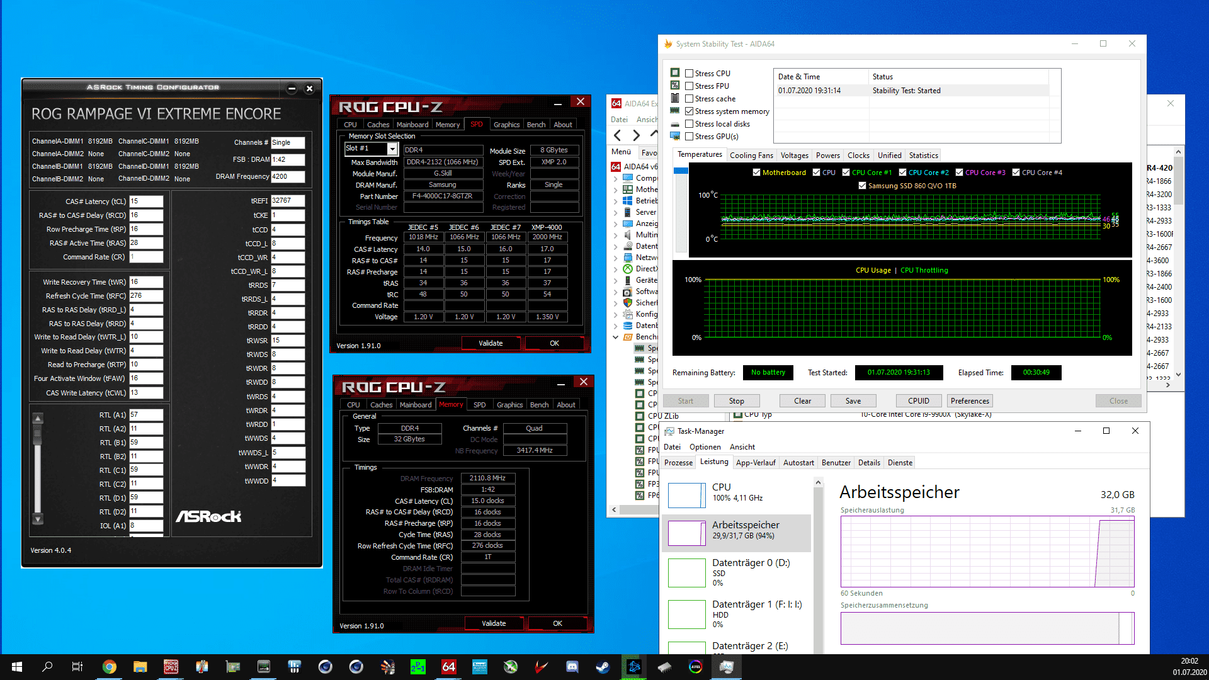
Task: Expand the DirectX node chevron
Action: tap(615, 269)
